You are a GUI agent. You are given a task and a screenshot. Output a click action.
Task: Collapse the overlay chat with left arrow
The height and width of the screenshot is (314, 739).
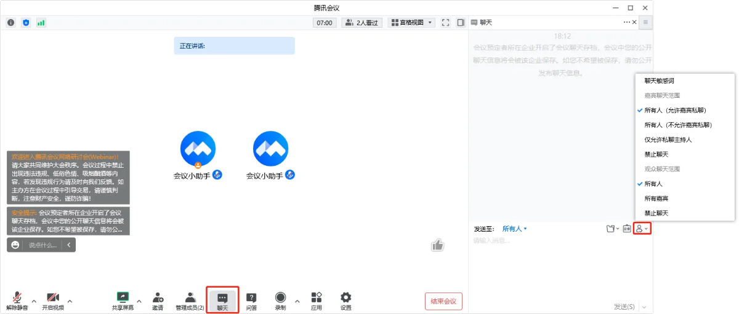point(69,245)
